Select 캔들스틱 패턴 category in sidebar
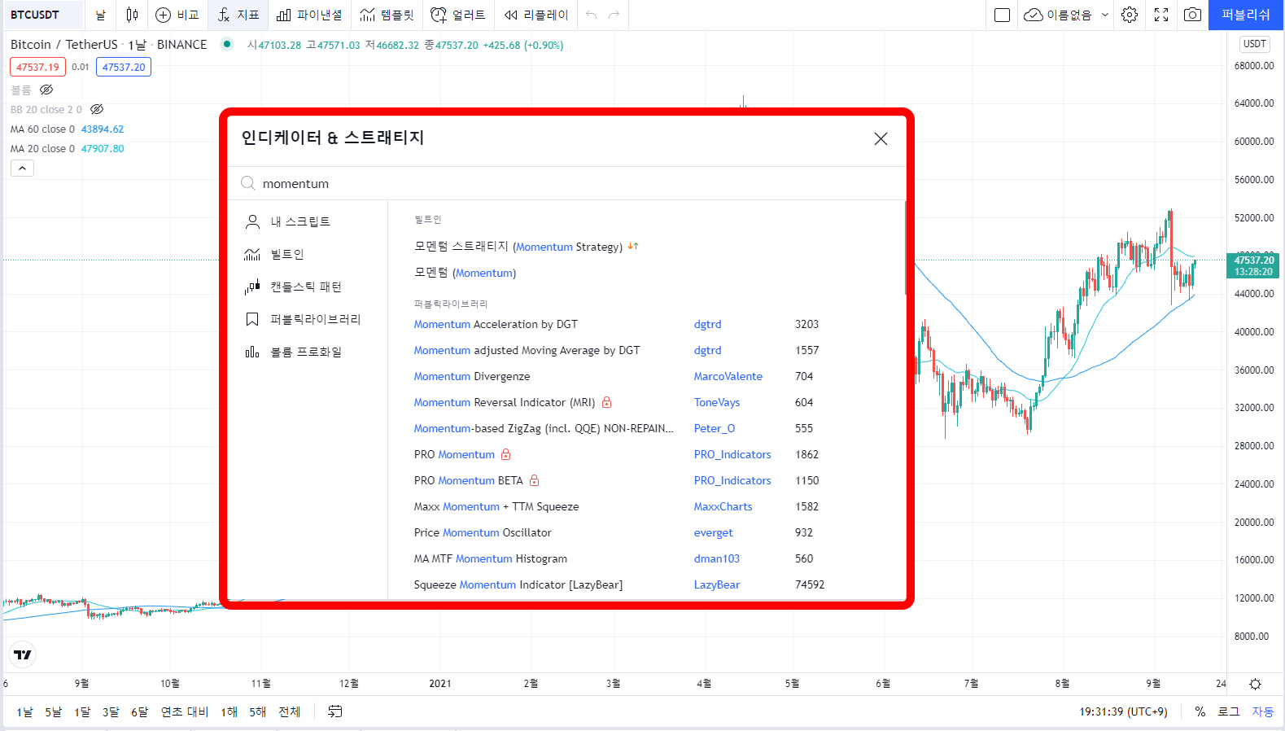The width and height of the screenshot is (1285, 731). tap(305, 287)
